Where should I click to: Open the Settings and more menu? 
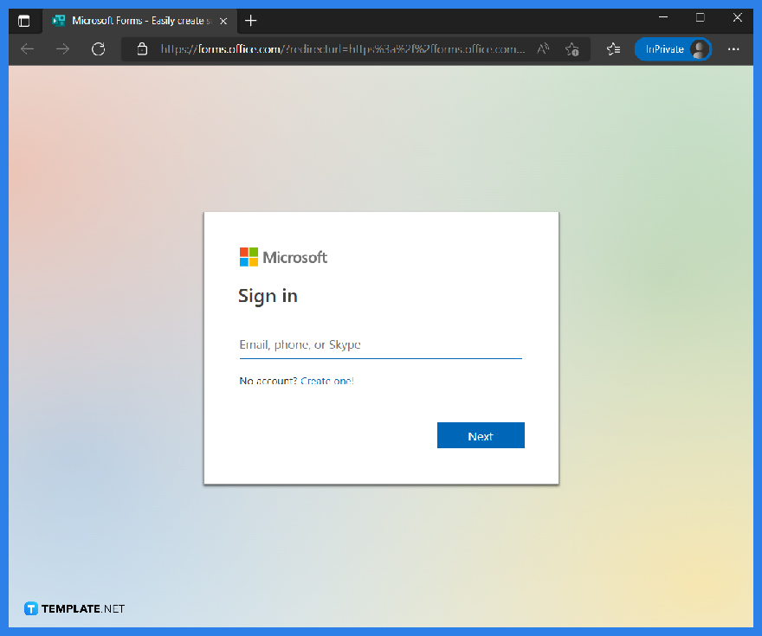(733, 49)
